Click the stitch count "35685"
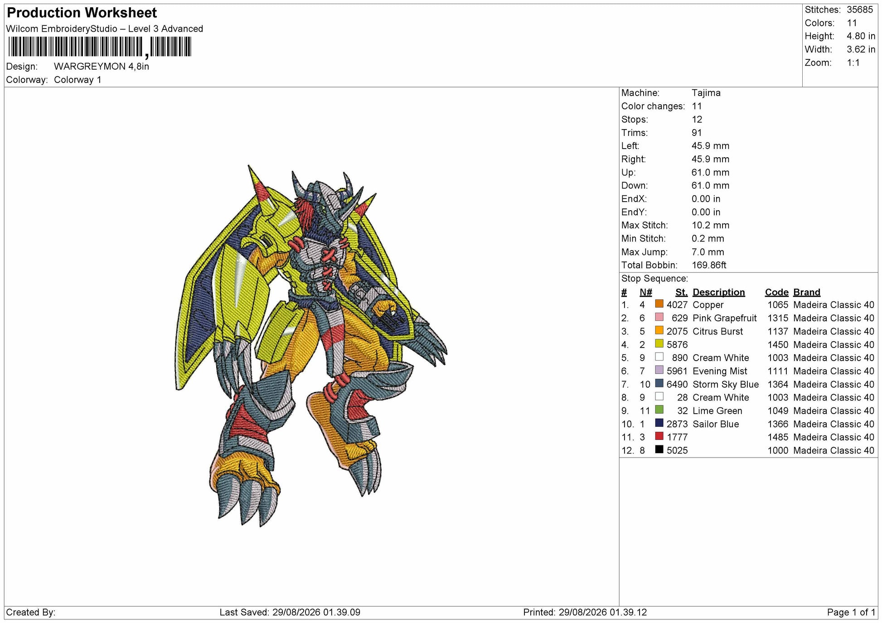 860,10
